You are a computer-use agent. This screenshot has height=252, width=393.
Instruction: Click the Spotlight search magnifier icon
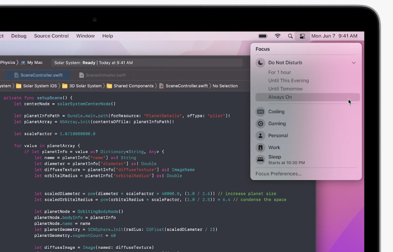[290, 36]
